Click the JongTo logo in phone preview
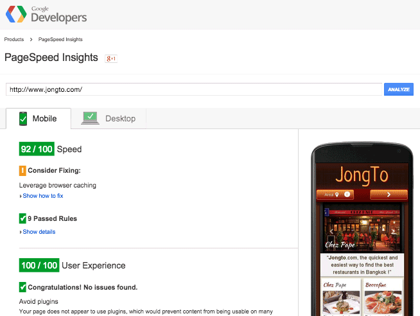Screen dimensions: 420x316 [362, 175]
